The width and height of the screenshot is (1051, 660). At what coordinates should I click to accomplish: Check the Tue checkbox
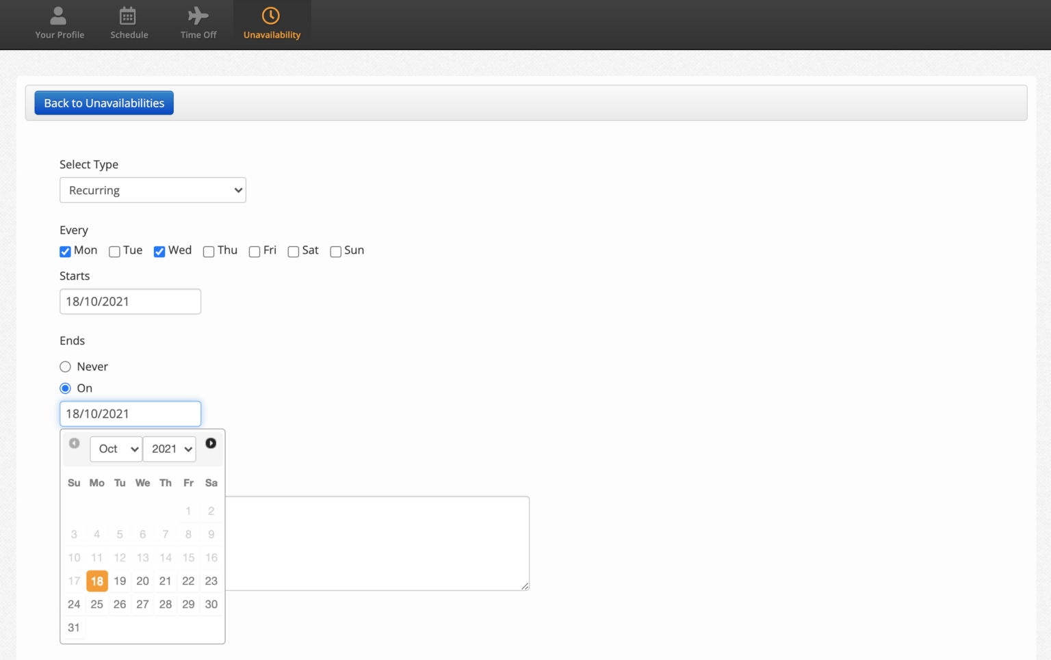click(x=114, y=252)
